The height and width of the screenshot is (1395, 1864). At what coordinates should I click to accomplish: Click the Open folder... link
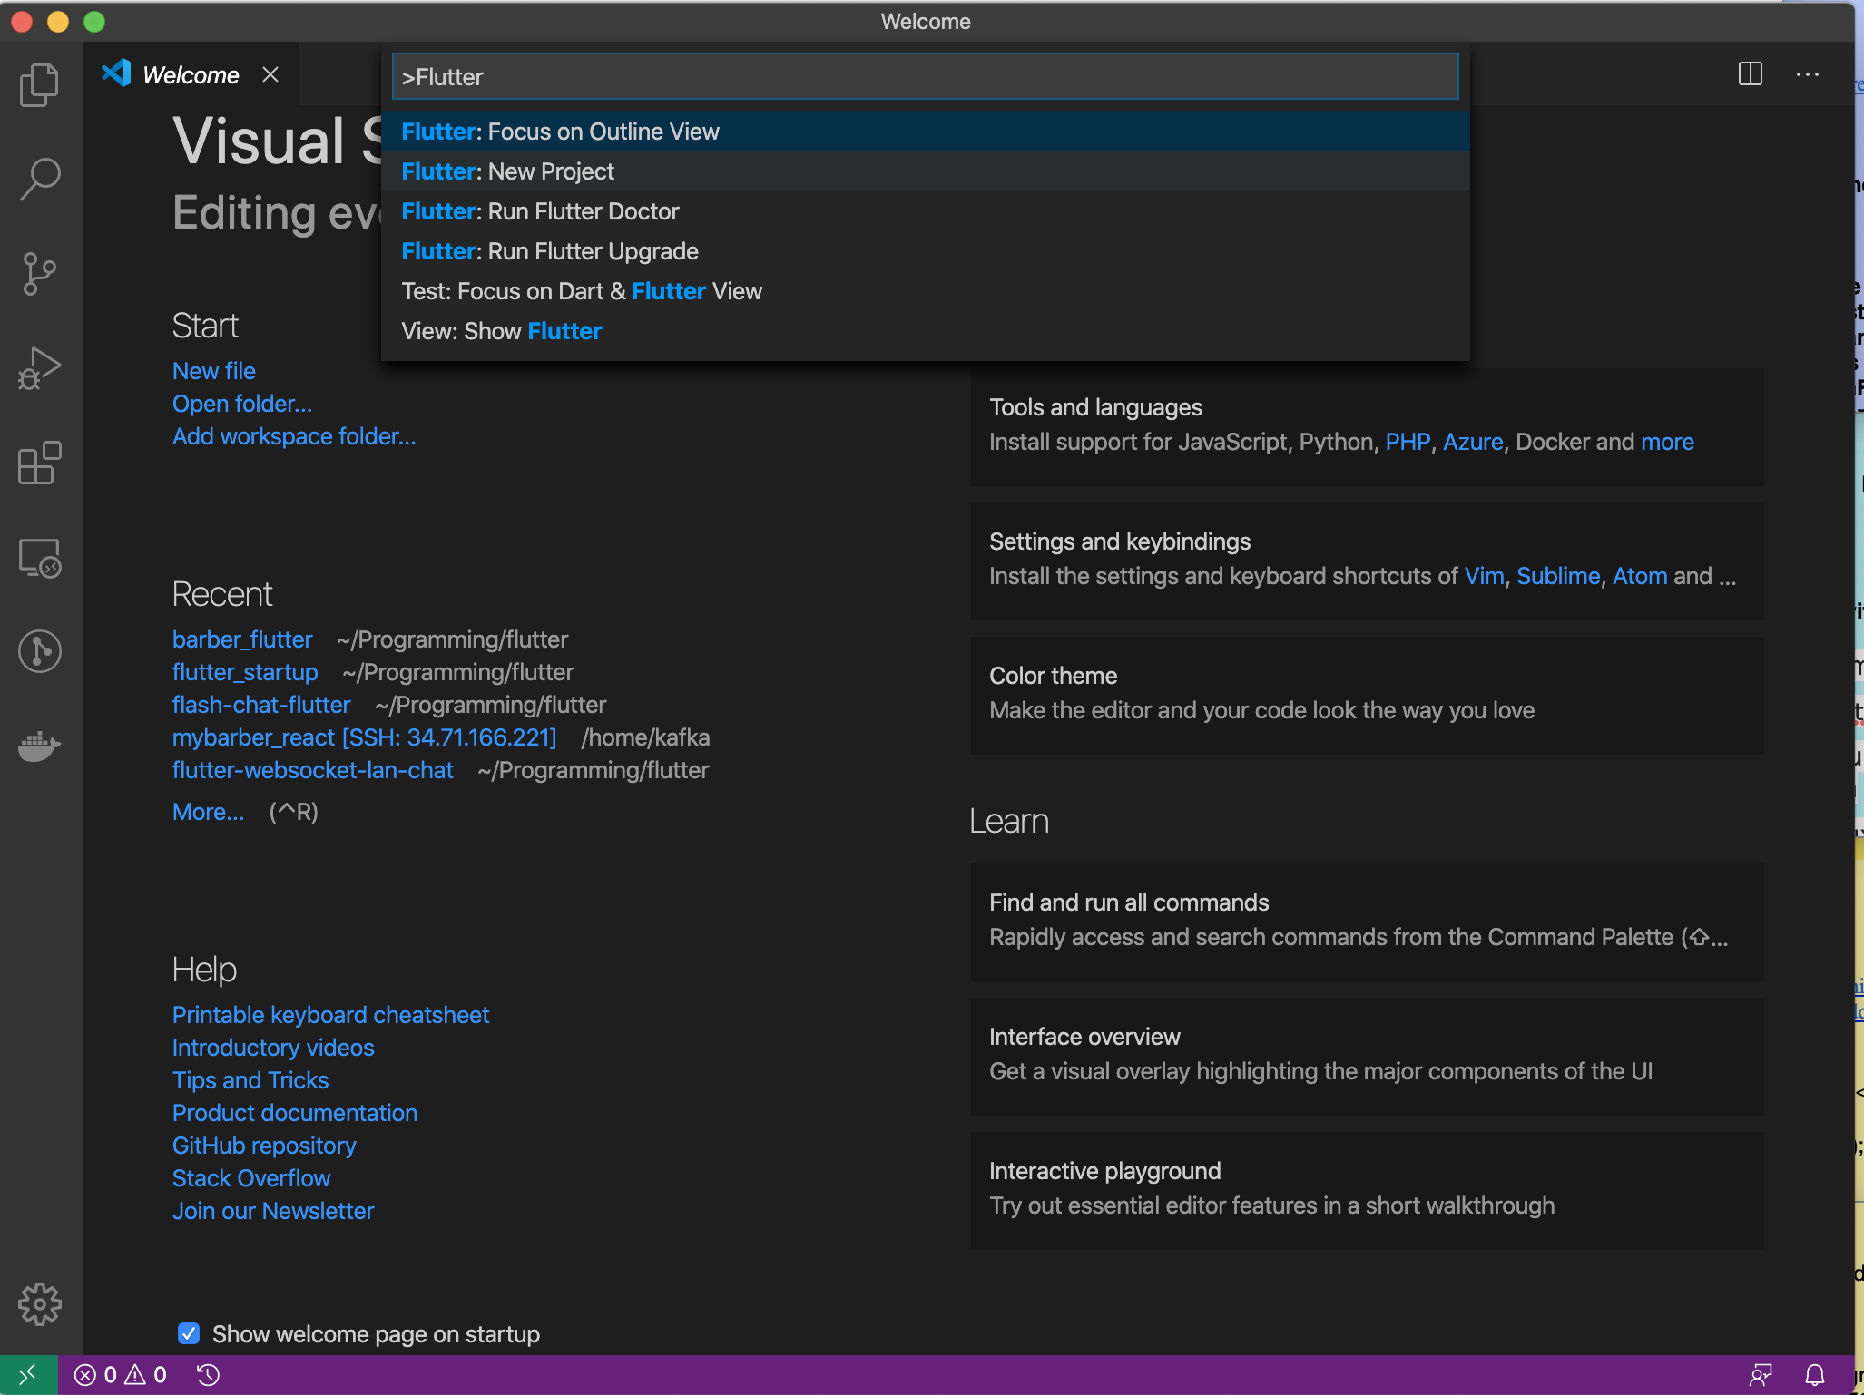[x=242, y=404]
